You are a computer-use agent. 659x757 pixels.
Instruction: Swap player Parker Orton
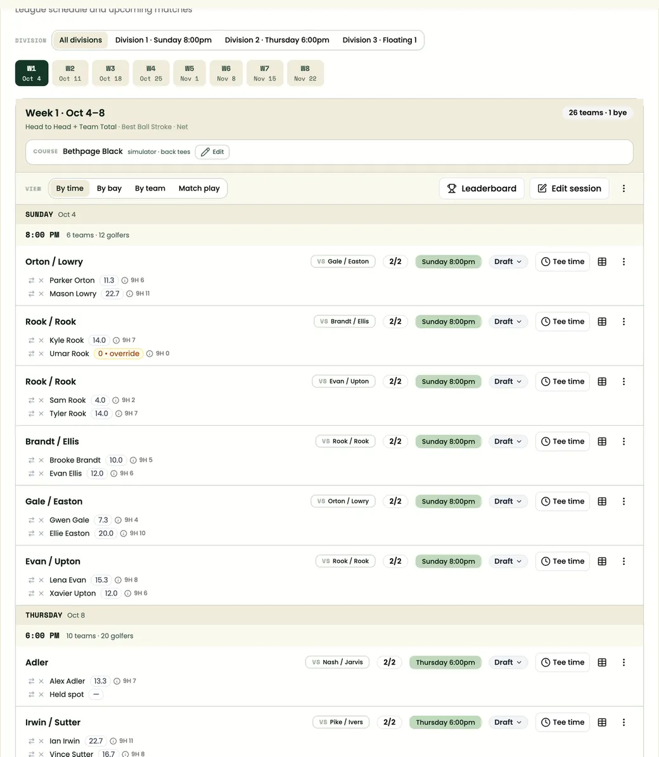coord(32,280)
